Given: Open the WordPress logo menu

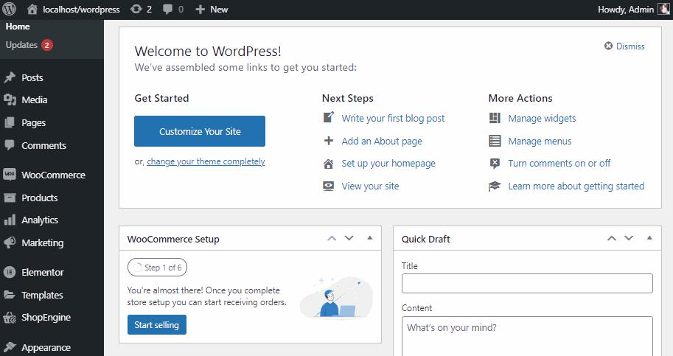Looking at the screenshot, I should point(9,9).
